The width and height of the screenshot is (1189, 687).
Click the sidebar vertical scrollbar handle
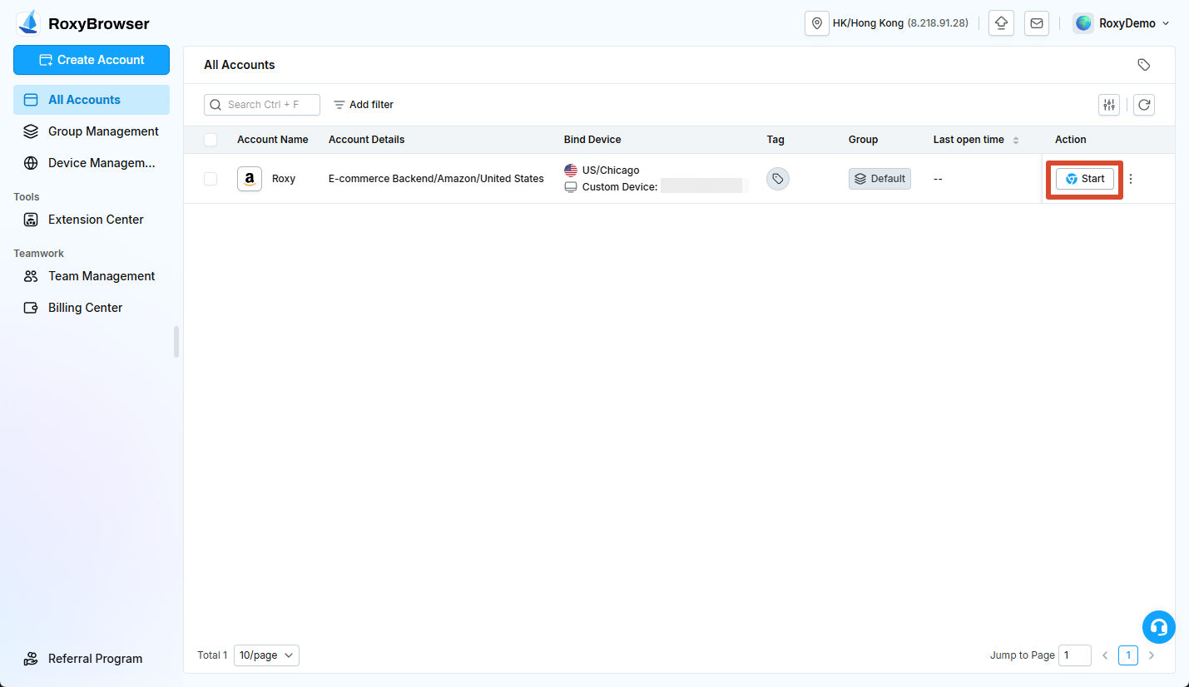176,342
